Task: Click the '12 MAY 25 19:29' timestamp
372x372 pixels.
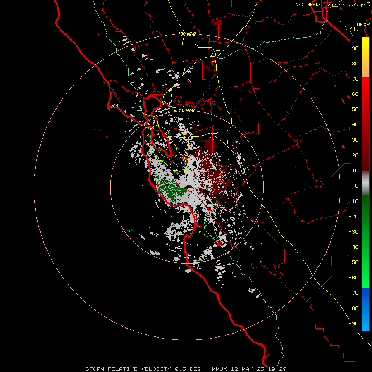Action: point(259,369)
